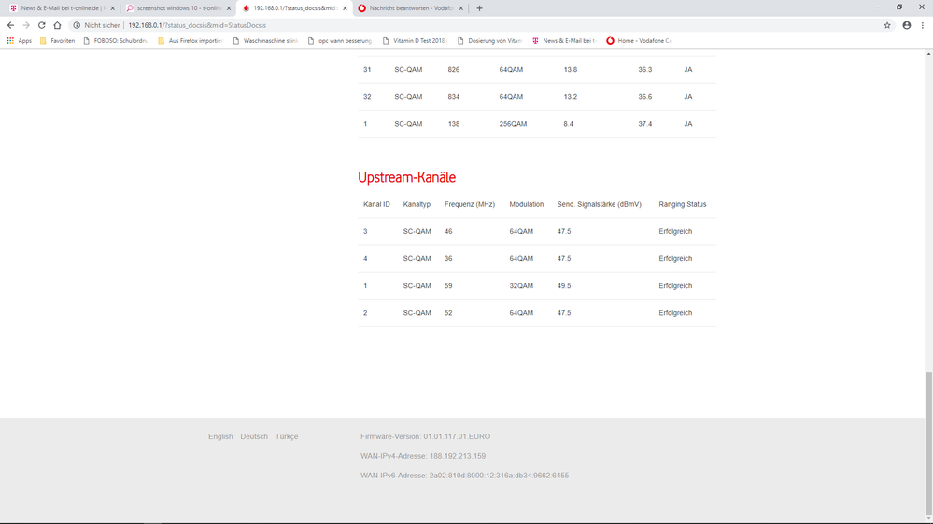
Task: Close the Nachricht beantworten Vodafone tab
Action: click(x=460, y=8)
